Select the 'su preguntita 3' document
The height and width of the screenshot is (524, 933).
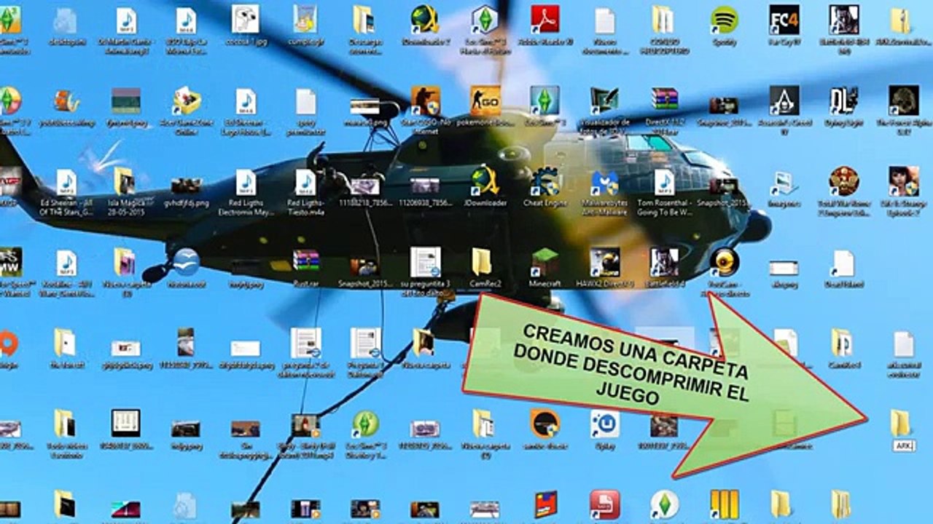coord(425,262)
